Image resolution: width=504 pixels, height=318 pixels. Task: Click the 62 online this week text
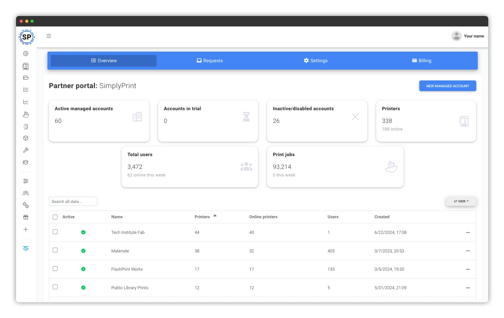coord(146,175)
